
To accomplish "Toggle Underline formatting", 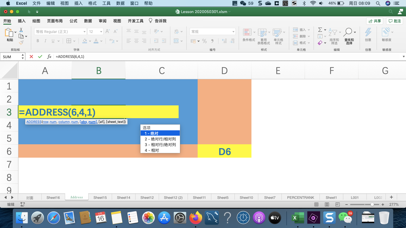I will [x=53, y=41].
